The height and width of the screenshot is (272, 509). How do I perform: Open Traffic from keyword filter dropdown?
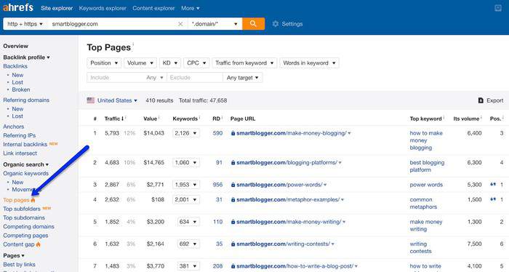click(244, 63)
